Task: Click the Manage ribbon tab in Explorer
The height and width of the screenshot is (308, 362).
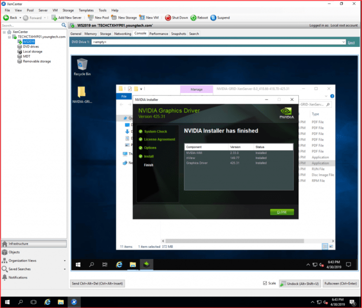Action: pos(196,89)
